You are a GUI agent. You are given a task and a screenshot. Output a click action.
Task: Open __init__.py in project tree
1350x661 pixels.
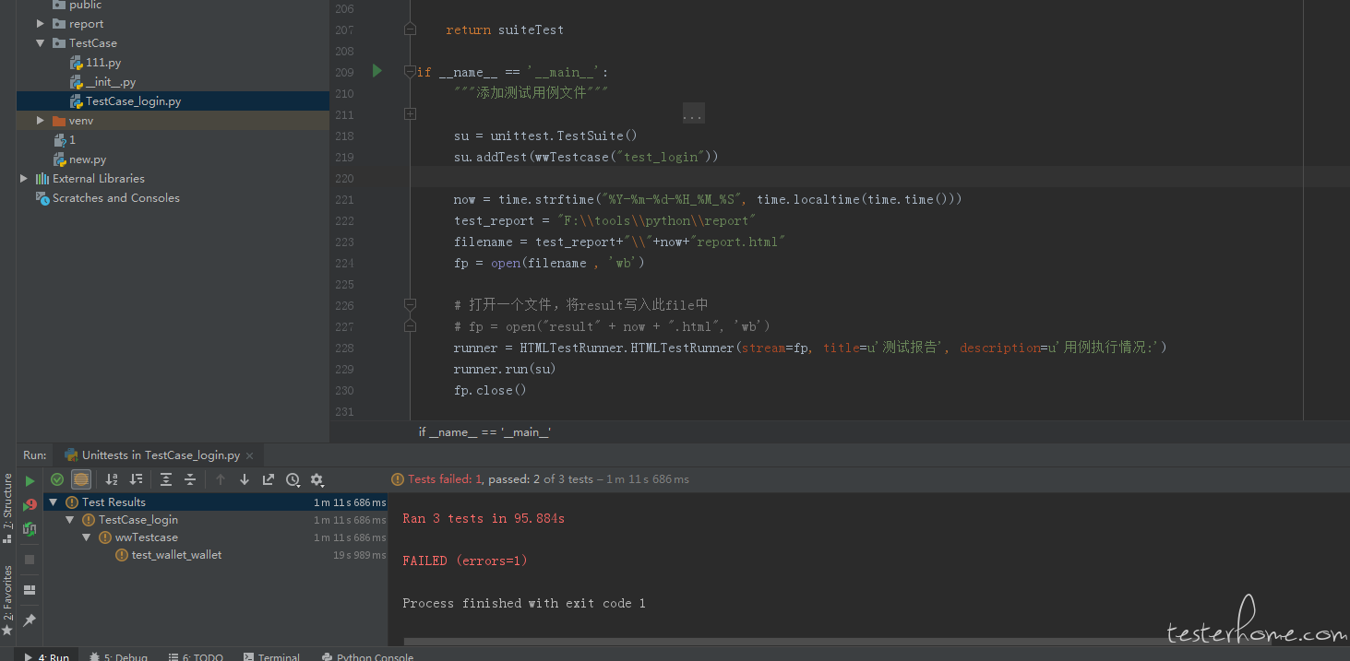tap(110, 82)
